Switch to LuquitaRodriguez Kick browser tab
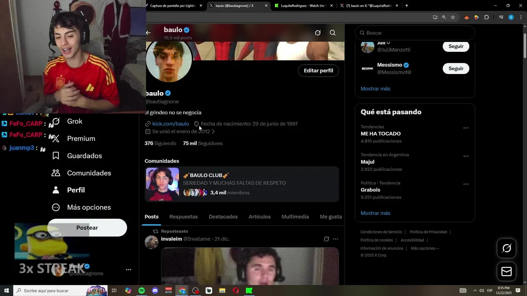 [303, 6]
